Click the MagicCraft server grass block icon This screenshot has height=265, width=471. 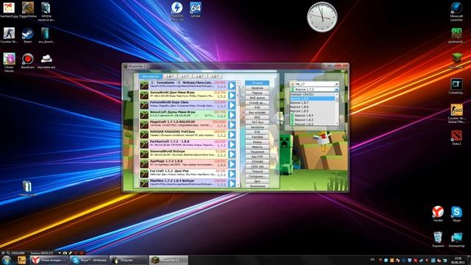coord(144,124)
